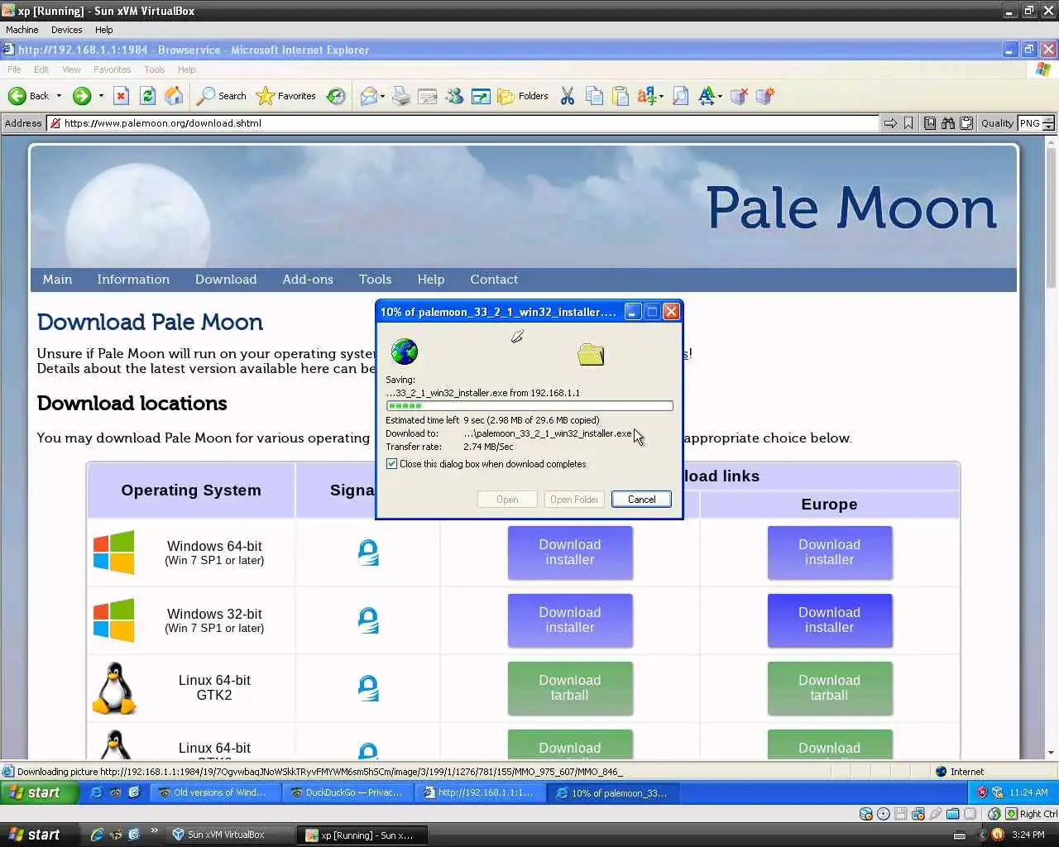Uncheck close dialog when download completes
1059x847 pixels.
tap(391, 464)
